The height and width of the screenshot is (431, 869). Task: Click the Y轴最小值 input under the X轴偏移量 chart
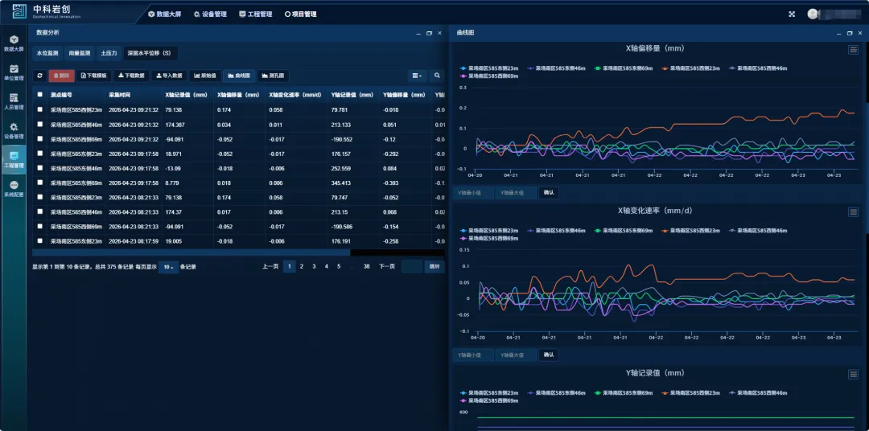tap(472, 193)
